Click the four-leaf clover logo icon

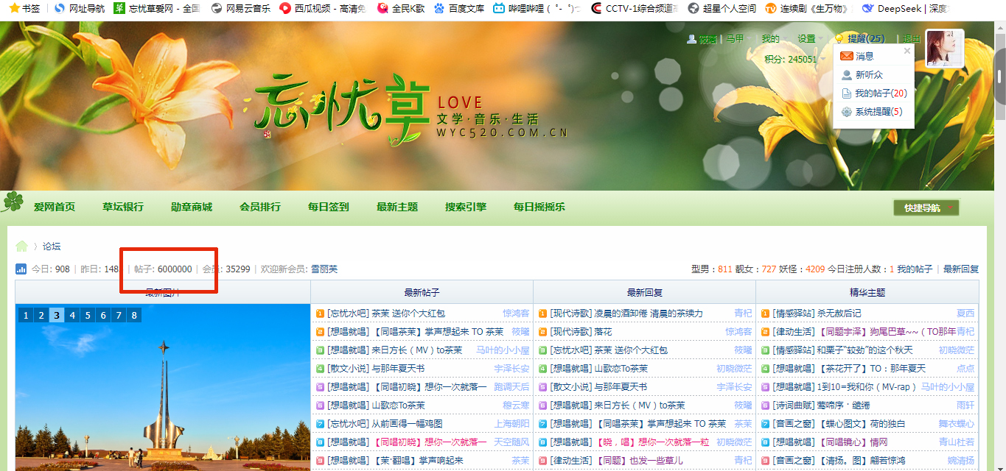pos(13,202)
